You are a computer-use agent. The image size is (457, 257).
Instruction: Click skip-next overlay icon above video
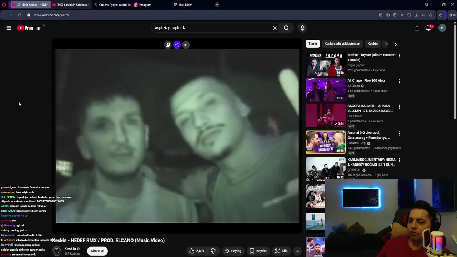[186, 45]
